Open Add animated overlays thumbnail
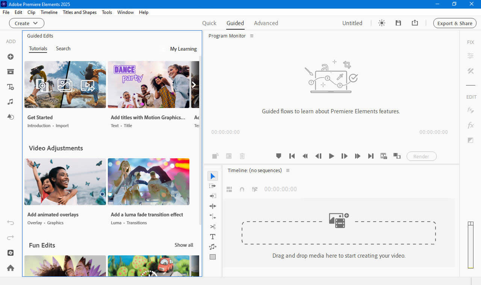481x285 pixels. coord(65,181)
